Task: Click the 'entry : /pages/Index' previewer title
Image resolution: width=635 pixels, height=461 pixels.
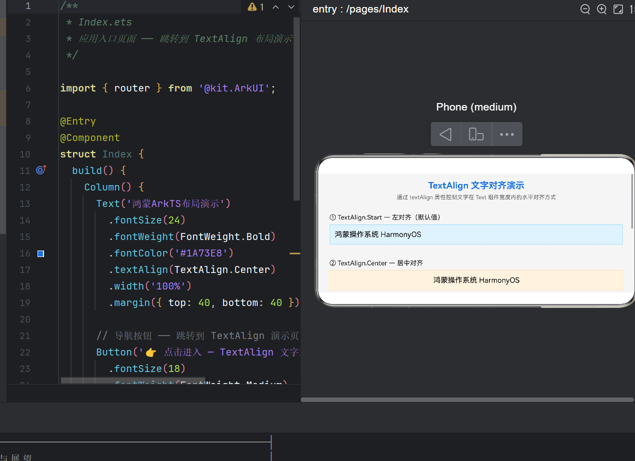Action: coord(360,9)
